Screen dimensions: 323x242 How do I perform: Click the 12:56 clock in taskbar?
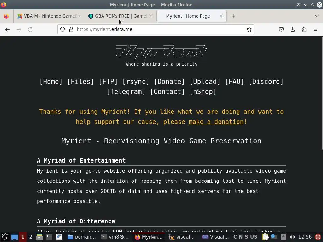point(305,237)
